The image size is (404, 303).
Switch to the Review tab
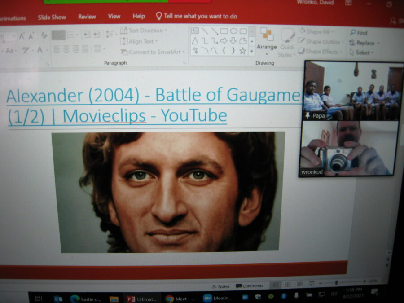[87, 17]
